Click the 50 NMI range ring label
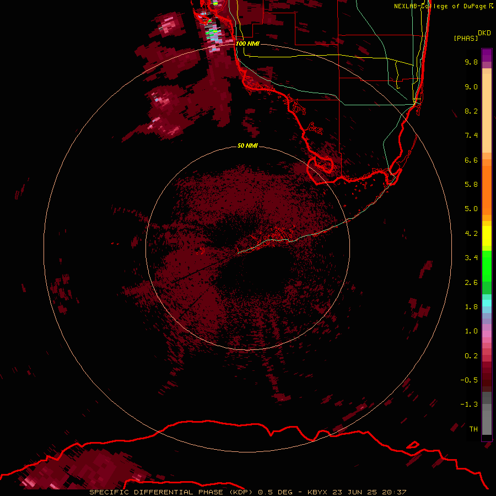Viewport: 496px width, 496px height. [x=247, y=145]
